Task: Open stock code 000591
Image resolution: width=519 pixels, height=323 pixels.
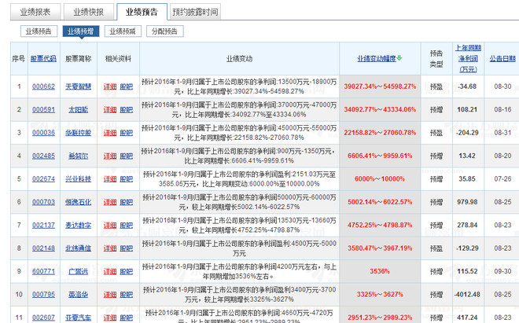Action: [x=44, y=109]
